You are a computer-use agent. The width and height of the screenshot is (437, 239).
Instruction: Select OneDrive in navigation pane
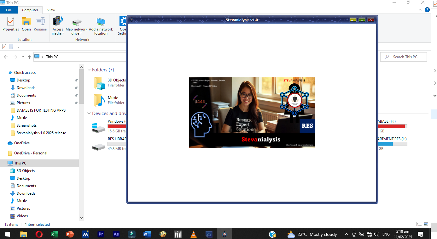click(x=22, y=143)
